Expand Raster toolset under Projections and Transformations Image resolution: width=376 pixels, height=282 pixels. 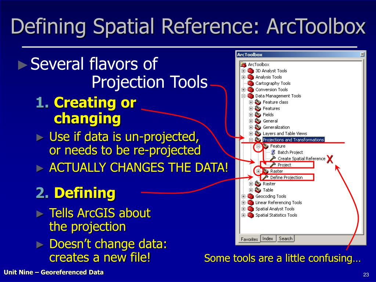(x=258, y=171)
